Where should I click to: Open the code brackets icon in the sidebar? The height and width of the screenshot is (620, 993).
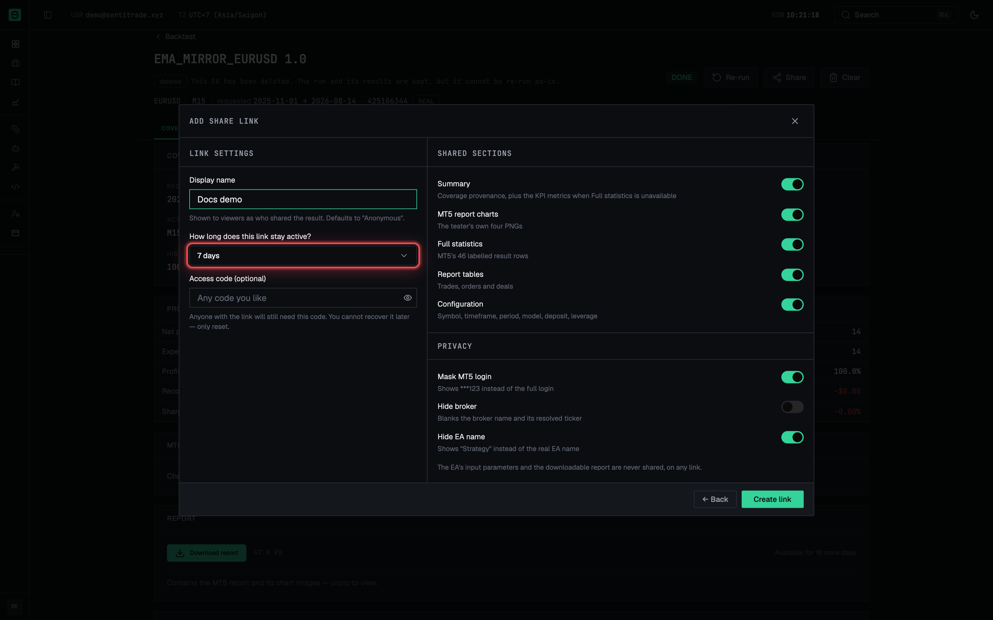16,187
